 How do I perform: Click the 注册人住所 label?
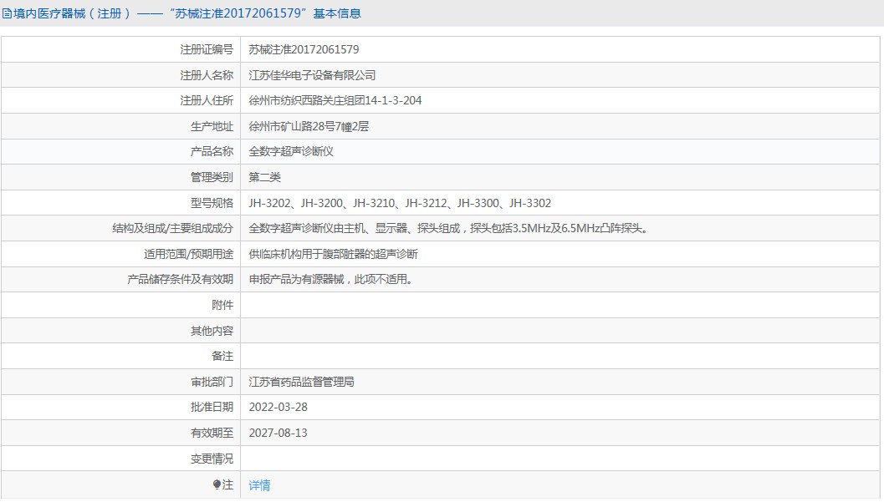click(207, 100)
